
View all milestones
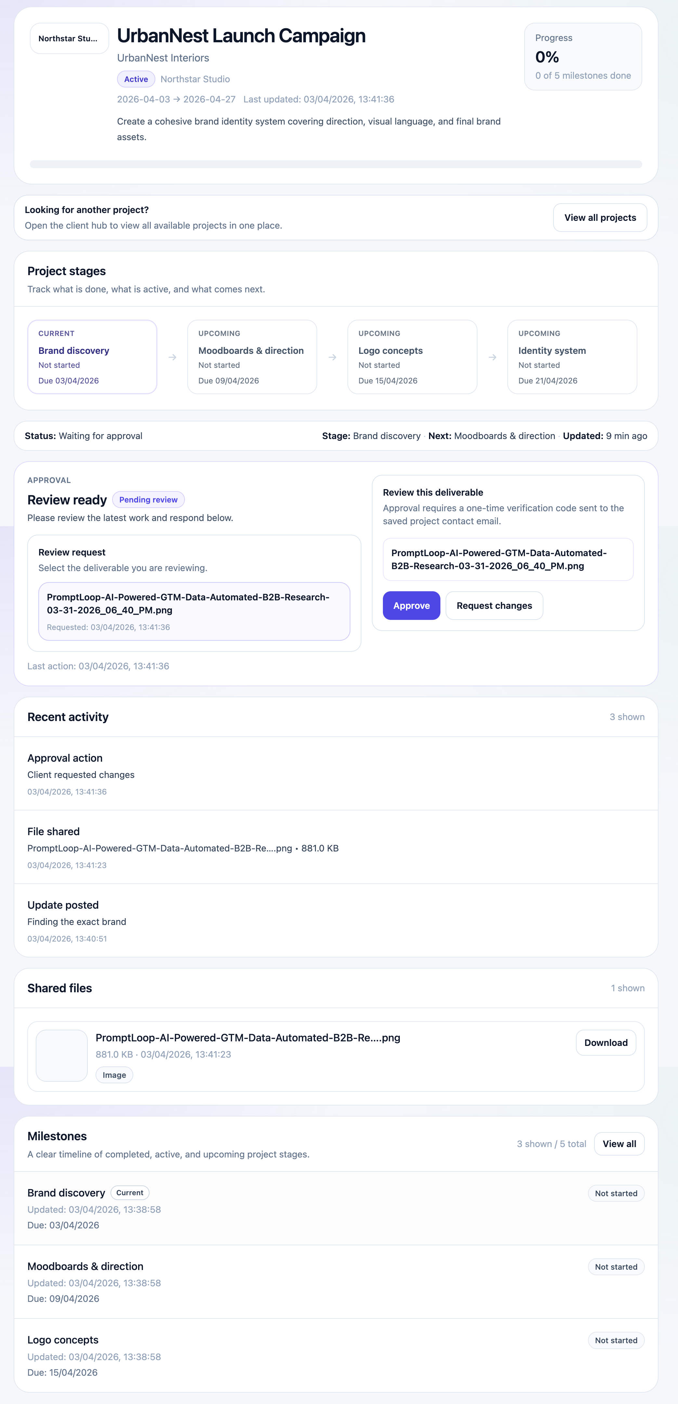(619, 1143)
